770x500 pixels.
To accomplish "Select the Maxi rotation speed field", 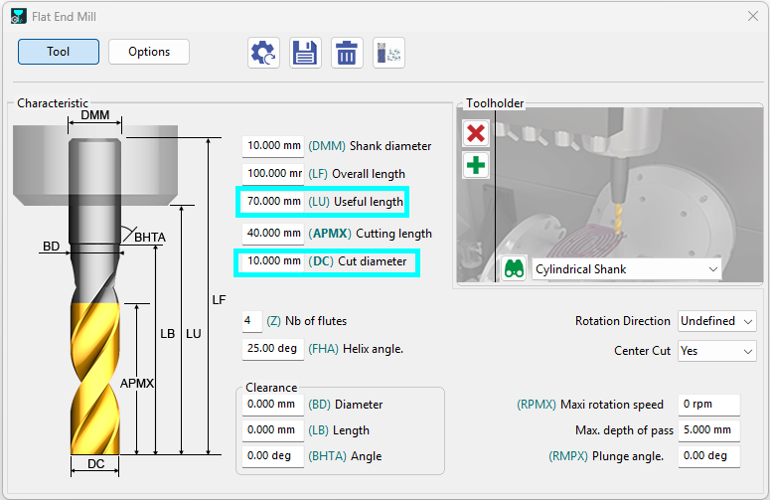I will tap(708, 405).
